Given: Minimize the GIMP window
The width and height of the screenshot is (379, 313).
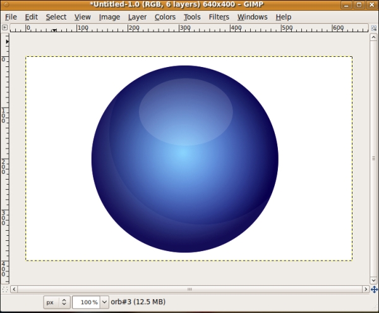Looking at the screenshot, I should (x=346, y=5).
